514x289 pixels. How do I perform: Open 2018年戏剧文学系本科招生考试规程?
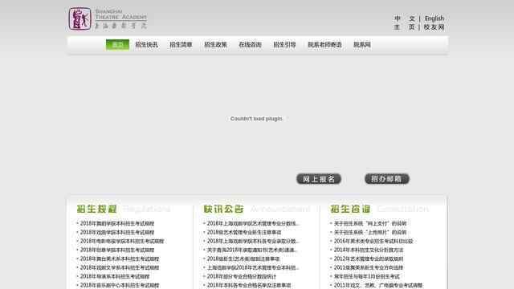(120, 267)
